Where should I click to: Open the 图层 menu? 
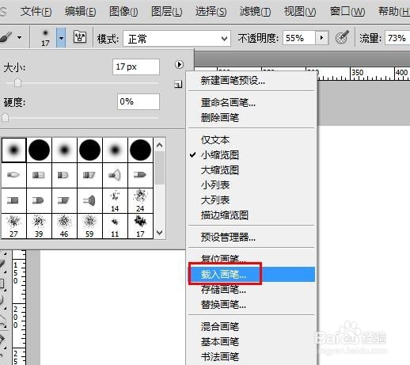[167, 12]
